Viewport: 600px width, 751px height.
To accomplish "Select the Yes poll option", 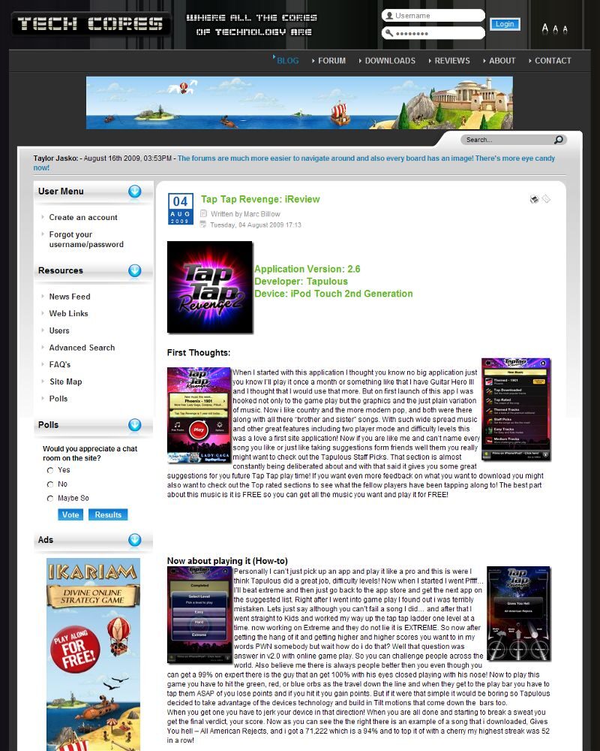I will [x=49, y=470].
